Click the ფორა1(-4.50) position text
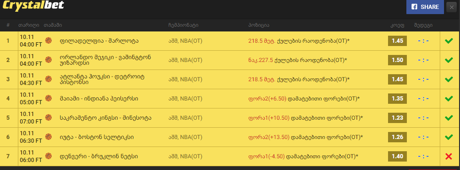The width and height of the screenshot is (460, 170). 266,156
